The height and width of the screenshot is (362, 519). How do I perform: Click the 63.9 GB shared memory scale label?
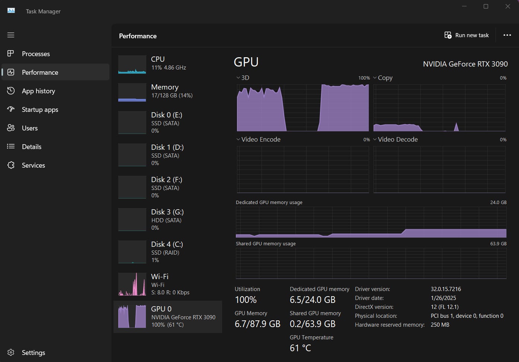coord(498,244)
